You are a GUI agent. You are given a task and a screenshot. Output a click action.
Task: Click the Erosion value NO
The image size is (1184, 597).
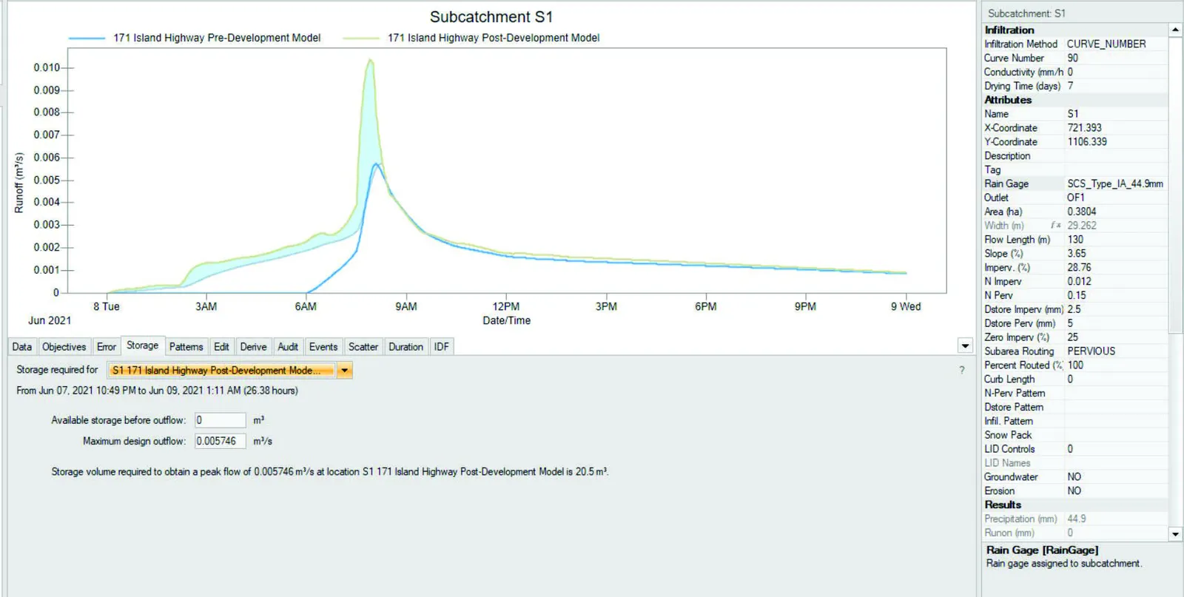click(x=1074, y=491)
